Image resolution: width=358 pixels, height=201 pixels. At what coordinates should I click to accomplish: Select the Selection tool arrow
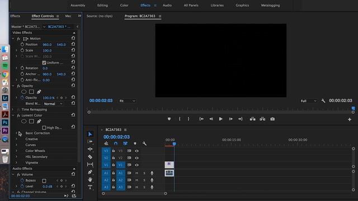(90, 134)
